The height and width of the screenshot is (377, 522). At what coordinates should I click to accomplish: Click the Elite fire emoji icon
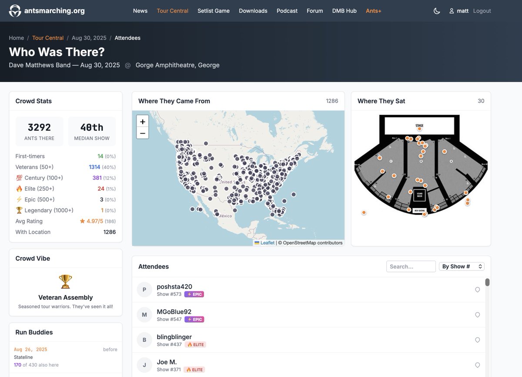pos(19,189)
